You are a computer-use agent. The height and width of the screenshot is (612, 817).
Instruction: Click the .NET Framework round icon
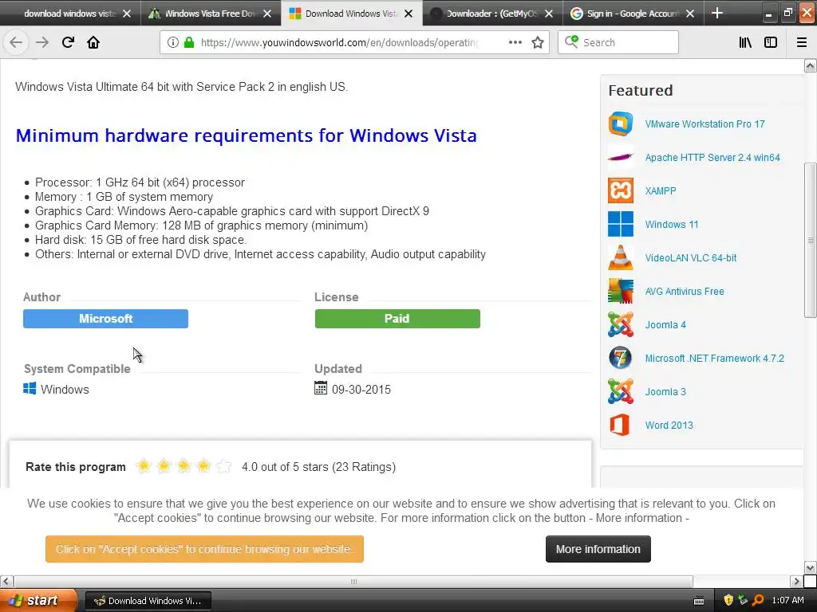[621, 358]
